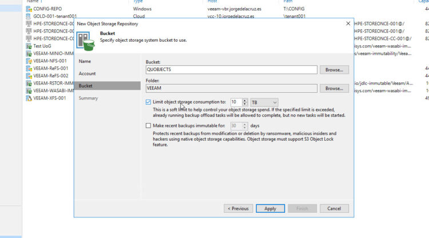Select the VEEAM-NFS-001 row name
Image resolution: width=429 pixels, height=238 pixels.
[x=50, y=61]
